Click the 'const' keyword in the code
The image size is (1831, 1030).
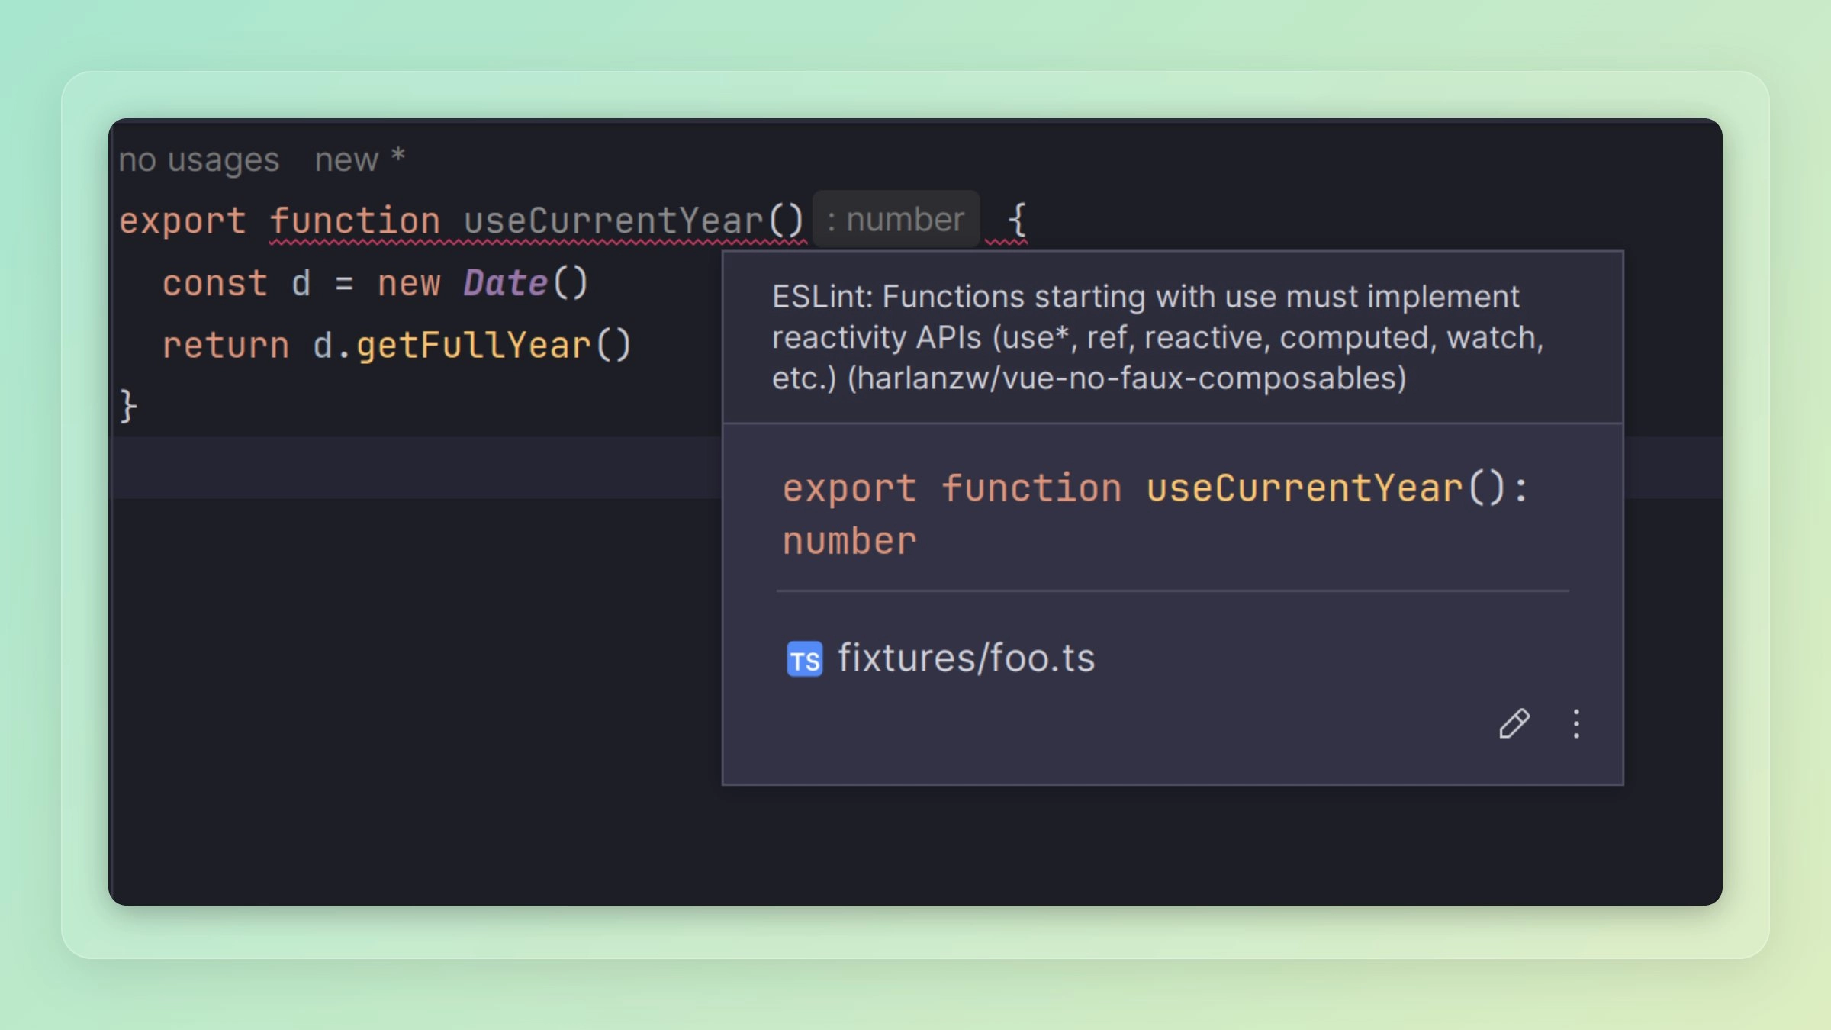(214, 283)
